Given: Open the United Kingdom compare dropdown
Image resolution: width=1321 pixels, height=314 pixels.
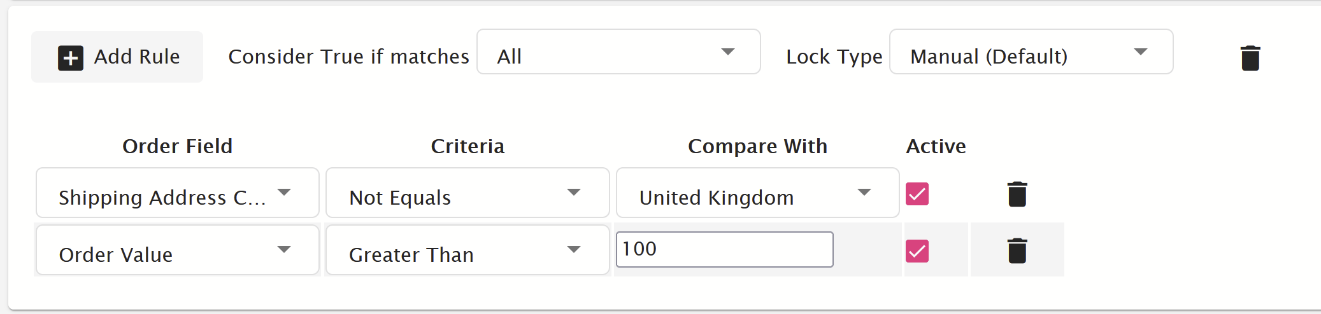Looking at the screenshot, I should (x=758, y=193).
